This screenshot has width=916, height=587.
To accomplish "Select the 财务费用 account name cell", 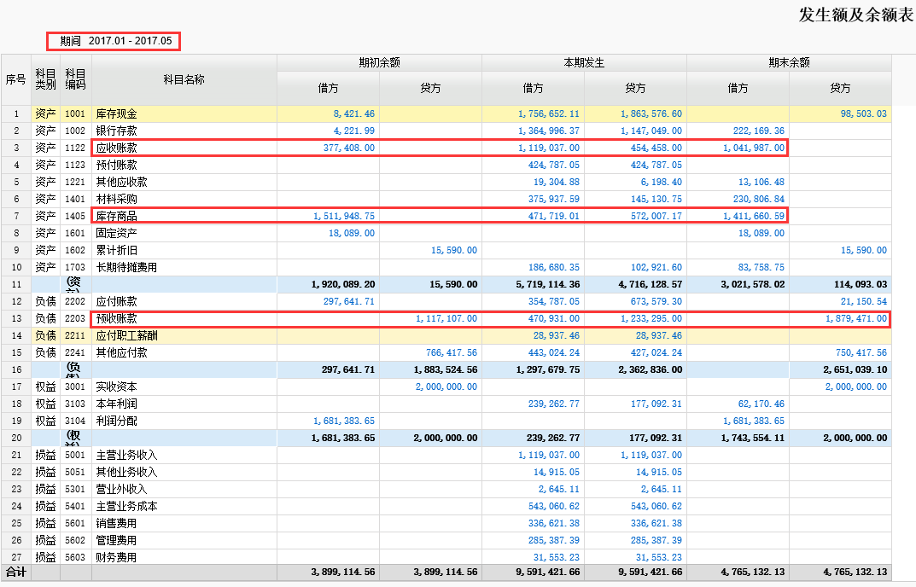I will coord(116,557).
